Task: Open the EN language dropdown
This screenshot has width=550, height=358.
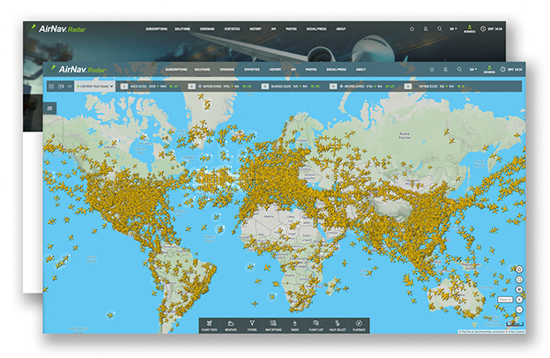Action: pyautogui.click(x=473, y=69)
